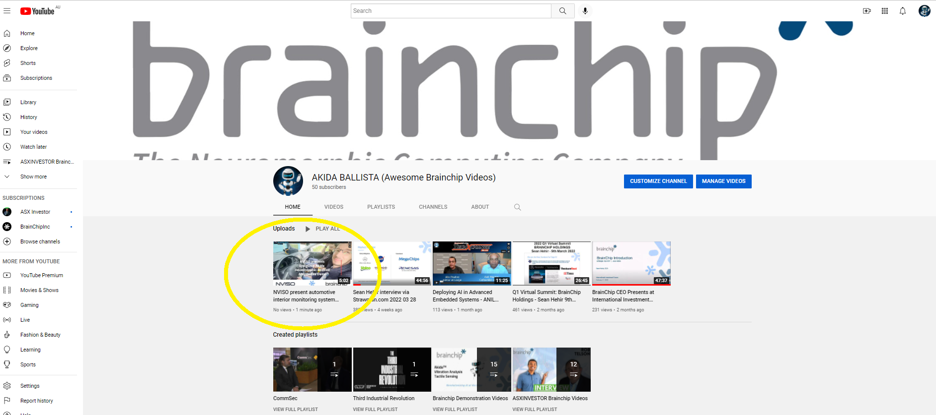
Task: Open the hamburger guide menu
Action: click(x=7, y=11)
